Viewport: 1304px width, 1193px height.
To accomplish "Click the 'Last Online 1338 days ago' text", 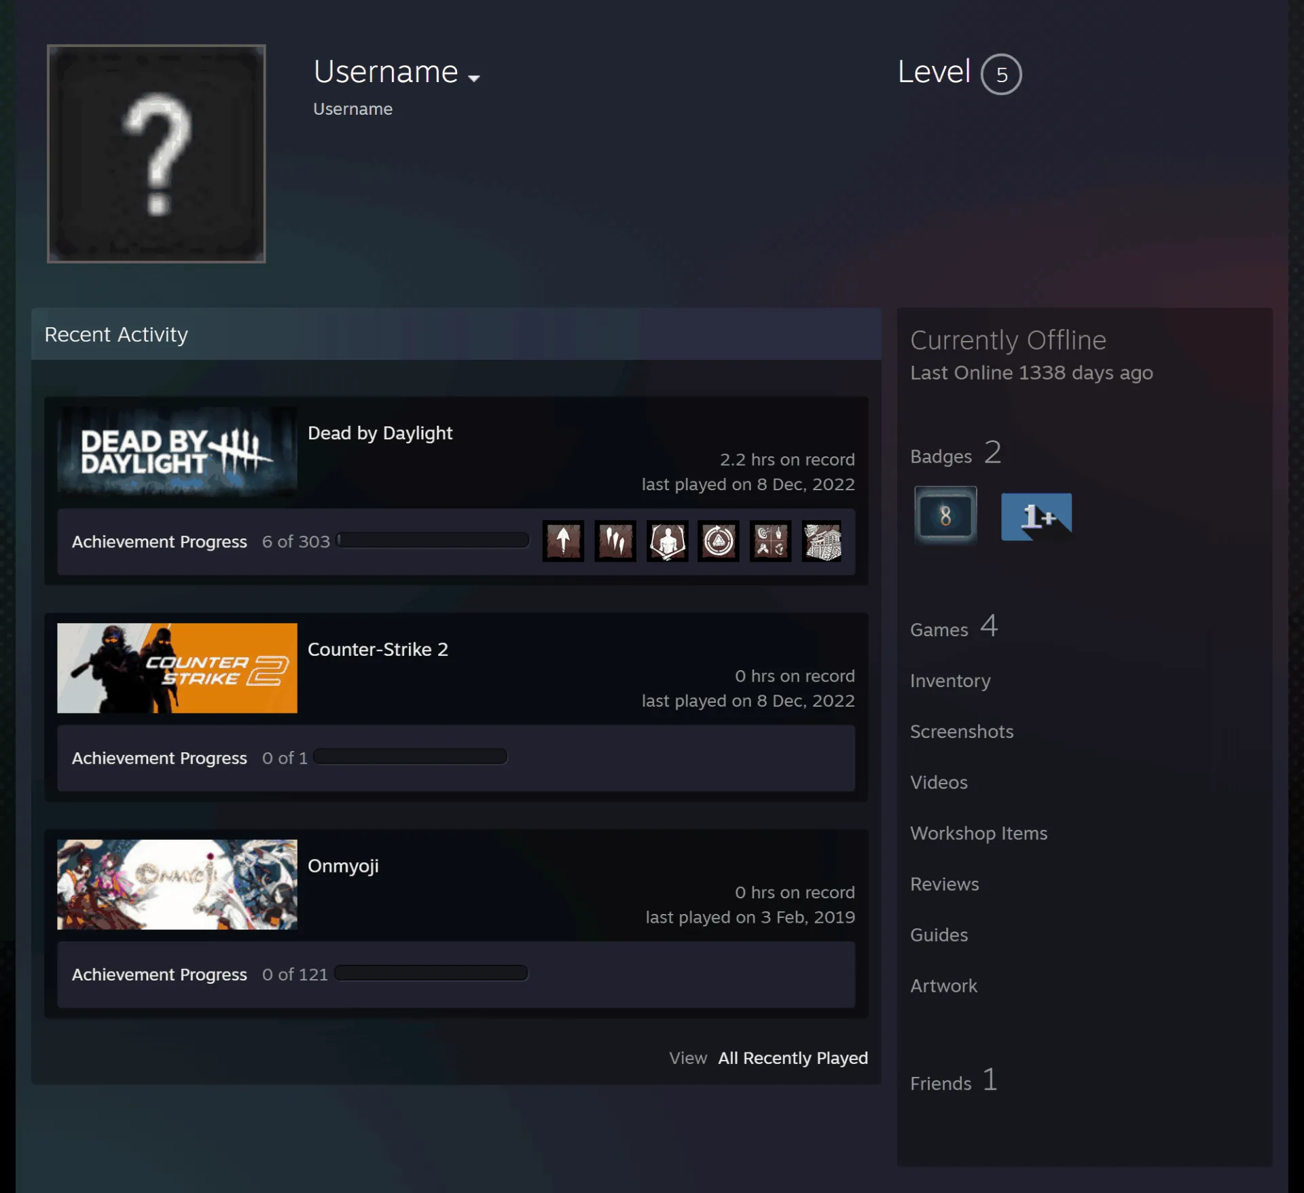I will (1032, 373).
